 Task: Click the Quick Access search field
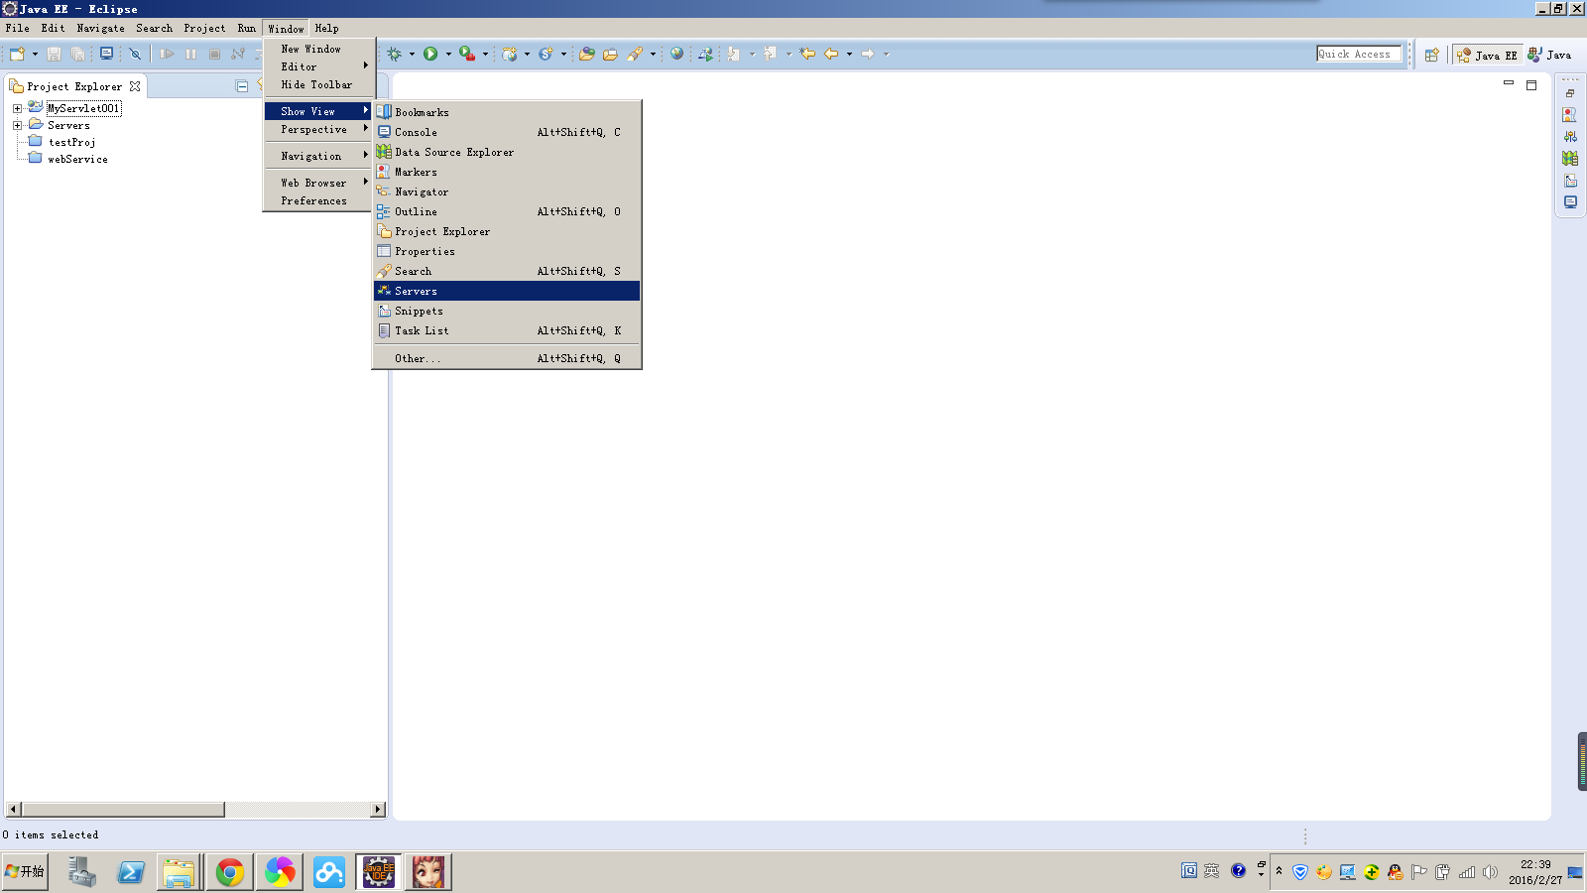[1359, 55]
